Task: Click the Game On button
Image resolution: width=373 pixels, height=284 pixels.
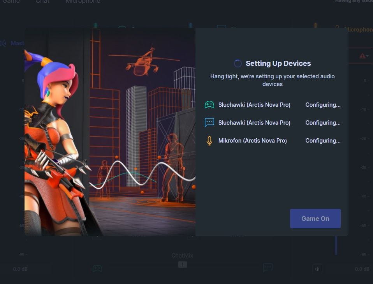Action: [x=315, y=219]
